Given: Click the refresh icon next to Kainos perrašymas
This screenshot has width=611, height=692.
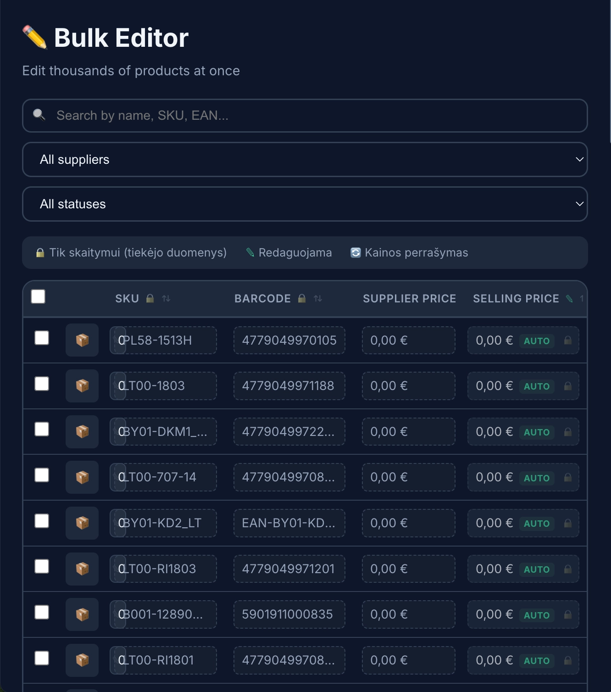Looking at the screenshot, I should [355, 252].
